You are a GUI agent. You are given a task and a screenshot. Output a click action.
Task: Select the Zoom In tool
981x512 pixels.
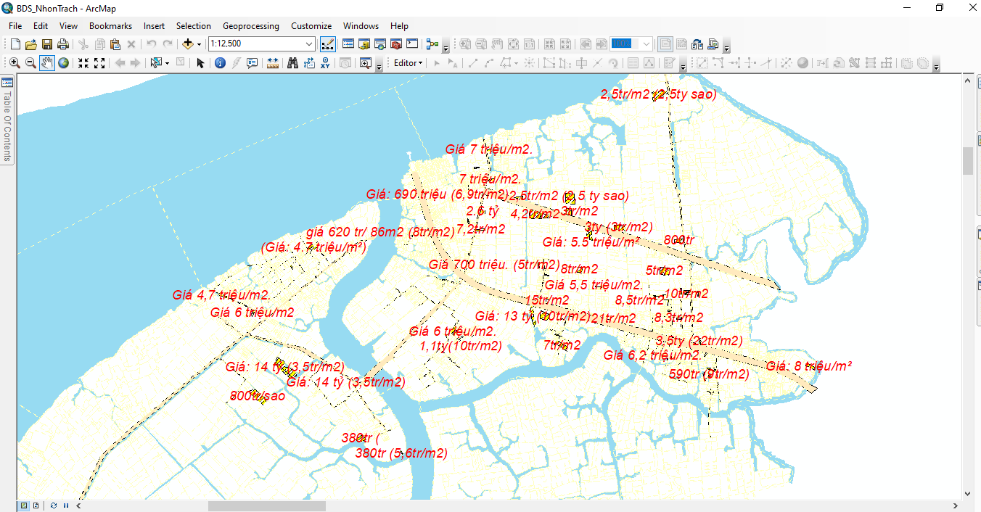tap(15, 63)
